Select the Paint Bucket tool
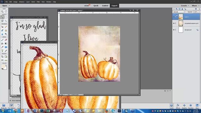Viewport: 201px width, 113px height. [2, 43]
